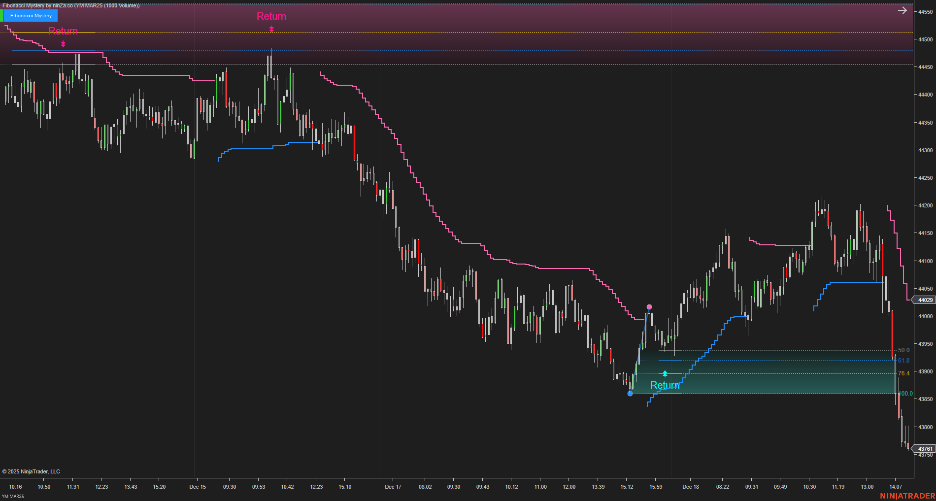
Task: Click the 2025 NinjaTrader LLC copyright link
Action: pos(32,471)
